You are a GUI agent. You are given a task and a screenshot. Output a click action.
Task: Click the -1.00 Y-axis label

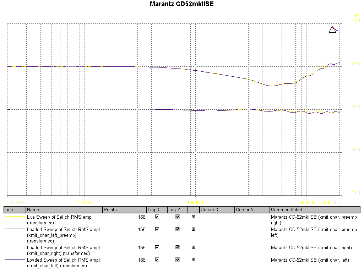(355, 193)
